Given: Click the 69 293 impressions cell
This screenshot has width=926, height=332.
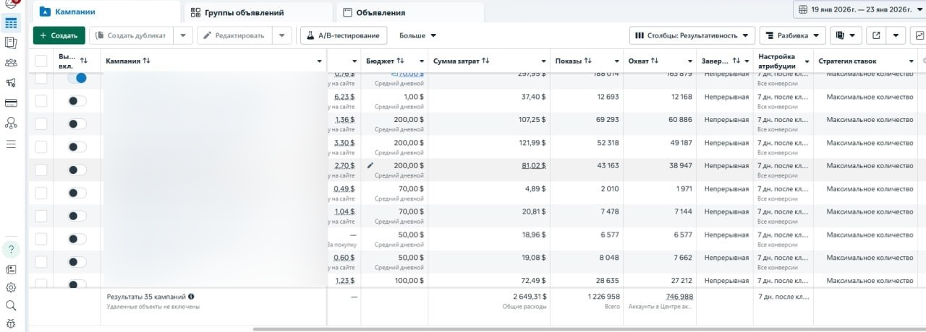Looking at the screenshot, I should coord(587,123).
